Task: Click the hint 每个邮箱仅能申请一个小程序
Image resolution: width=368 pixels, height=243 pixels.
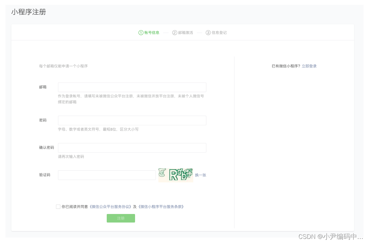Action: 63,66
